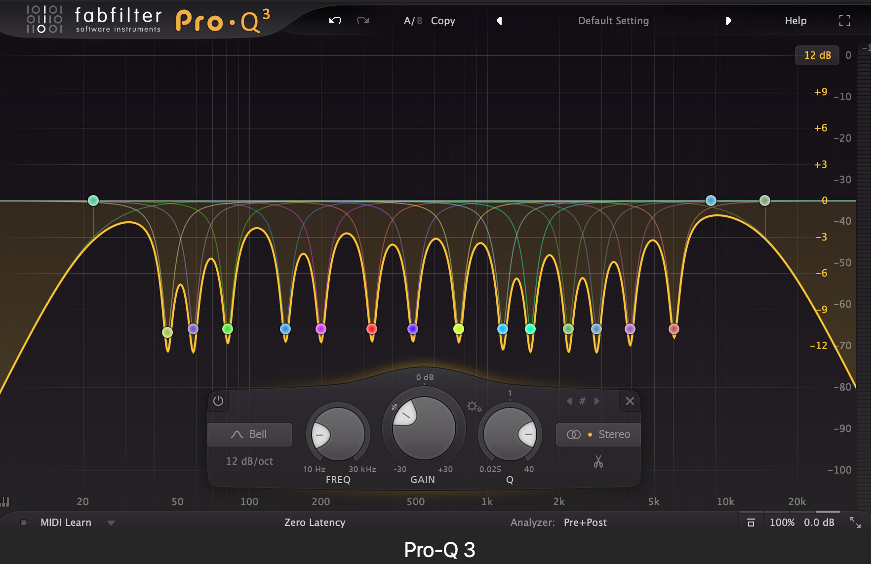The height and width of the screenshot is (564, 871).
Task: Click the Redo arrow icon
Action: click(x=363, y=20)
